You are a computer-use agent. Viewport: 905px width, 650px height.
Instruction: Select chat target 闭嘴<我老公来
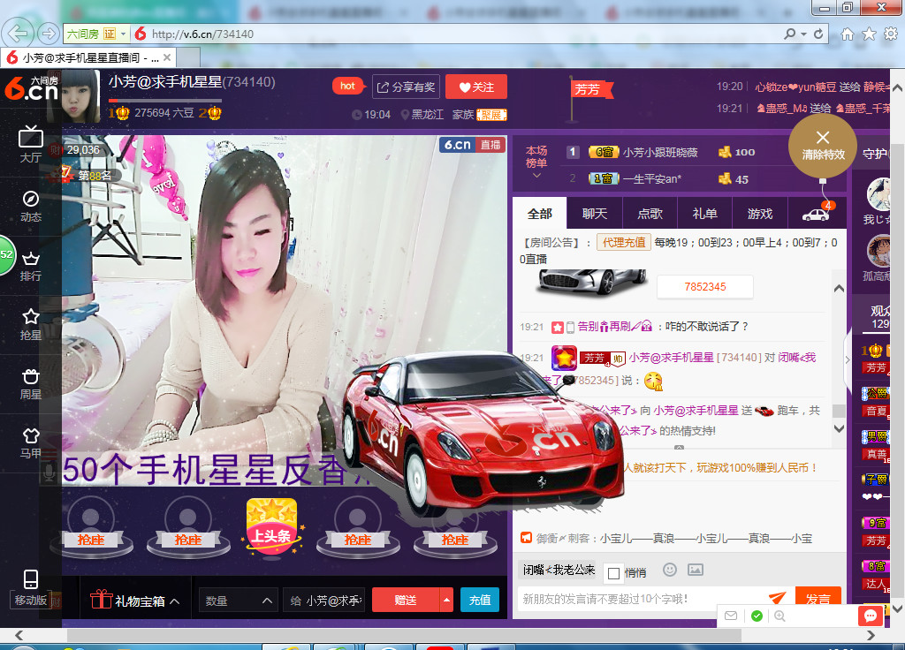pos(559,570)
